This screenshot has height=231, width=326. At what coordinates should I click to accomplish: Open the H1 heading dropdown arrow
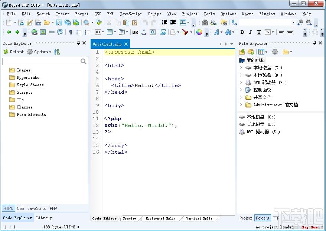coord(103,32)
